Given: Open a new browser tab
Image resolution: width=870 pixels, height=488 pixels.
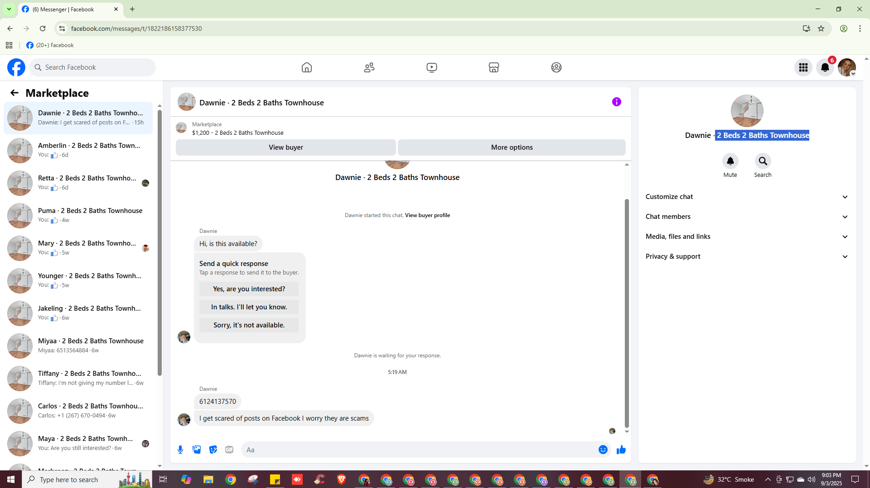Looking at the screenshot, I should 132,9.
